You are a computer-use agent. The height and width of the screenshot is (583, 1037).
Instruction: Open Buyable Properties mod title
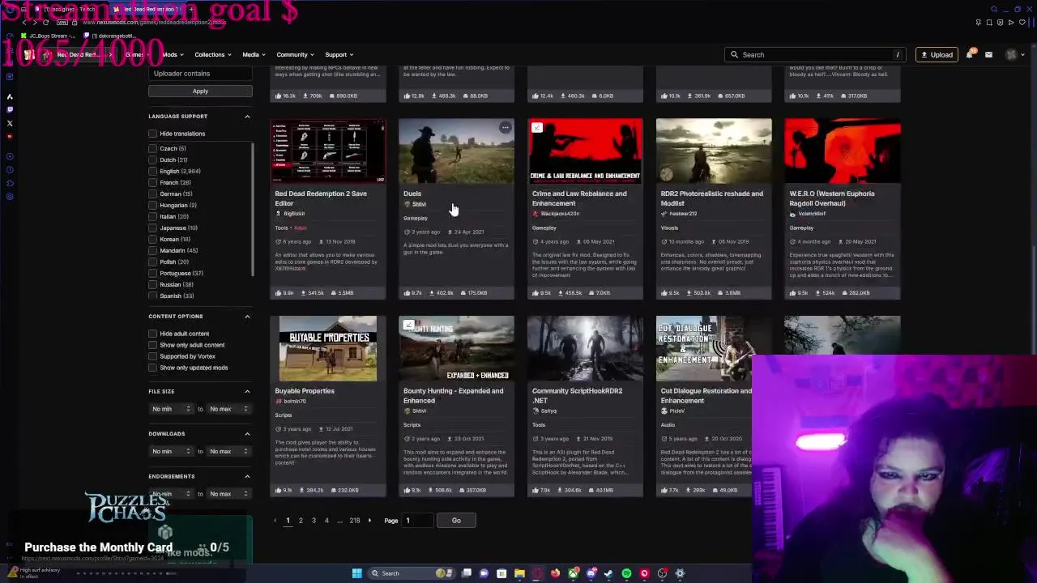click(x=305, y=391)
